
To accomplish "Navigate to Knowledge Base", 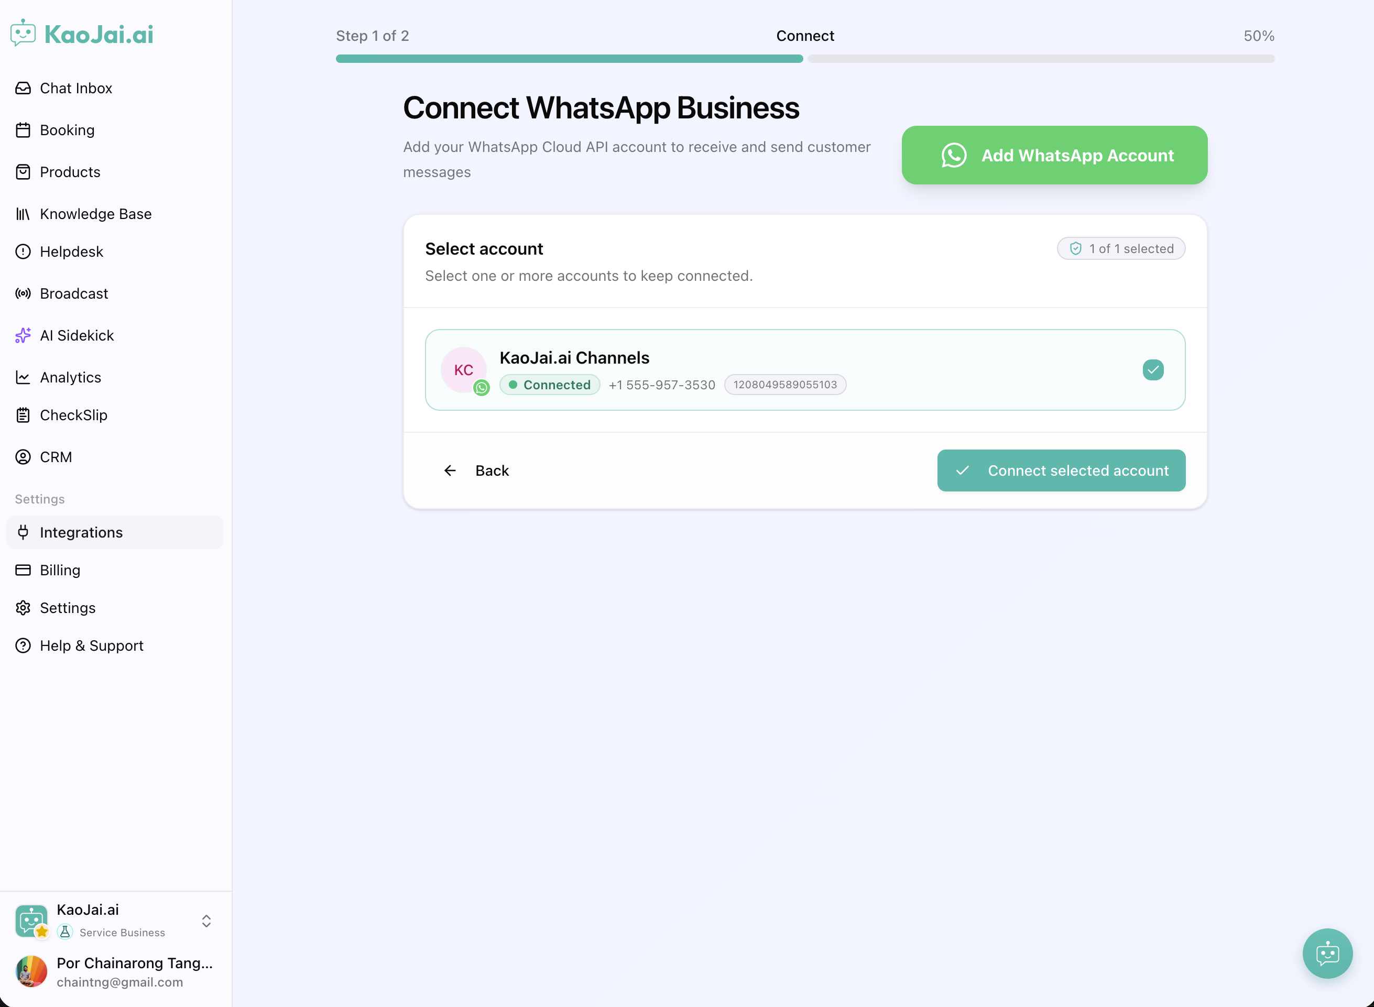I will 115,214.
